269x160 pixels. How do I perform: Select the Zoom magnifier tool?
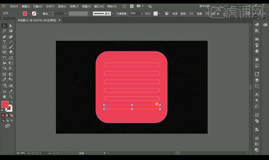coord(11,97)
